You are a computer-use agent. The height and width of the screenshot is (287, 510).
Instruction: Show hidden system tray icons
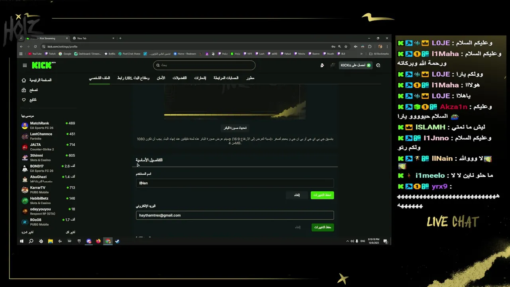click(x=347, y=241)
